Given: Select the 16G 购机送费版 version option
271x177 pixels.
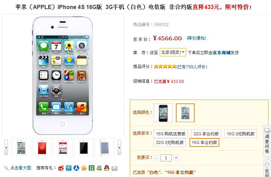Looking at the screenshot, I should pos(171,134).
